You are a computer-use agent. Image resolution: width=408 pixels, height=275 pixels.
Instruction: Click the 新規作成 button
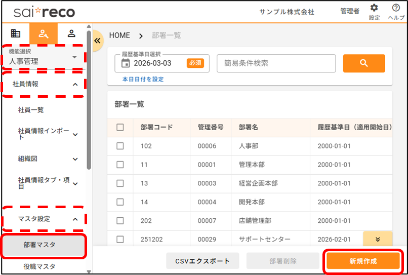363,261
